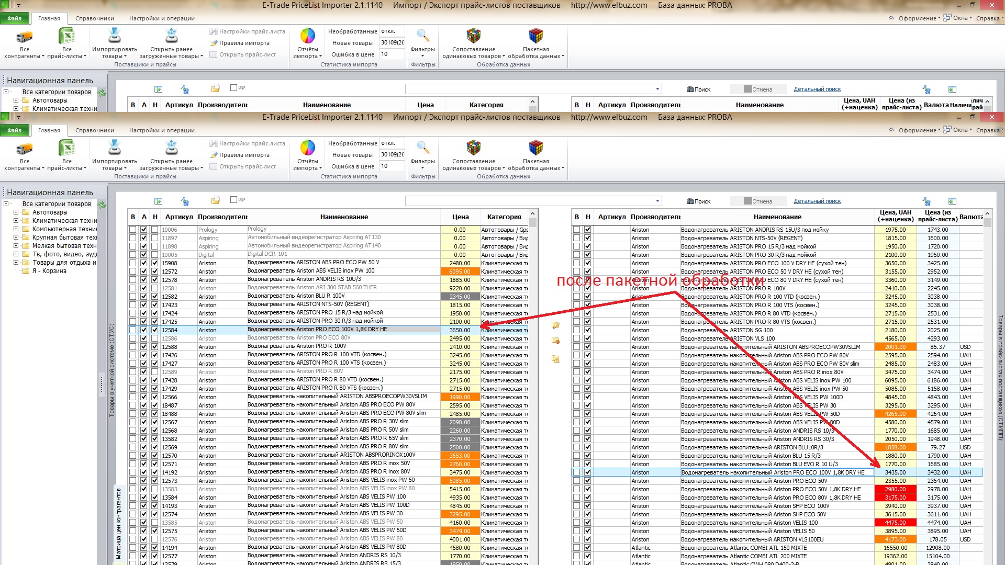Click the sort icon above front window right table
This screenshot has width=1005, height=565.
[x=926, y=201]
